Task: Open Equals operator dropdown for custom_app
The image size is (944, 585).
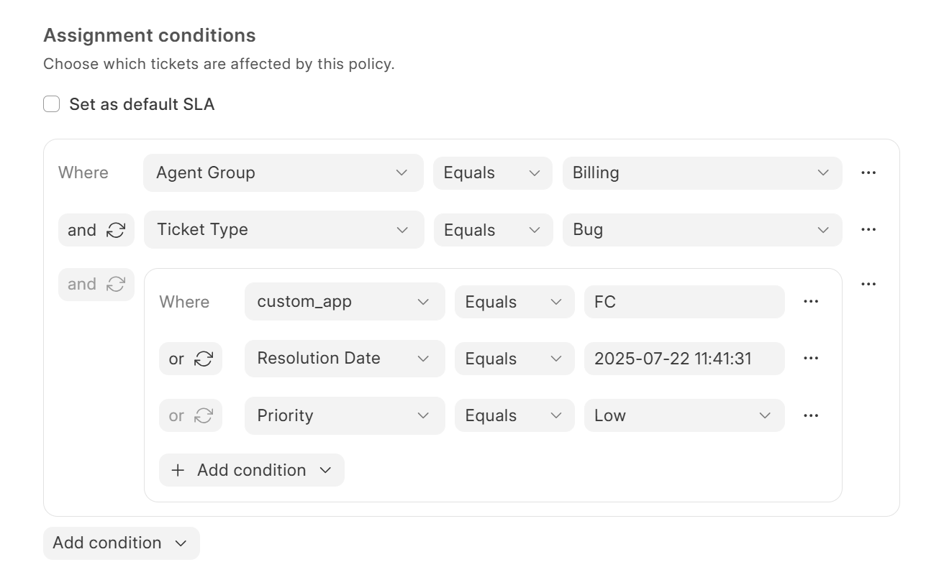Action: tap(514, 302)
